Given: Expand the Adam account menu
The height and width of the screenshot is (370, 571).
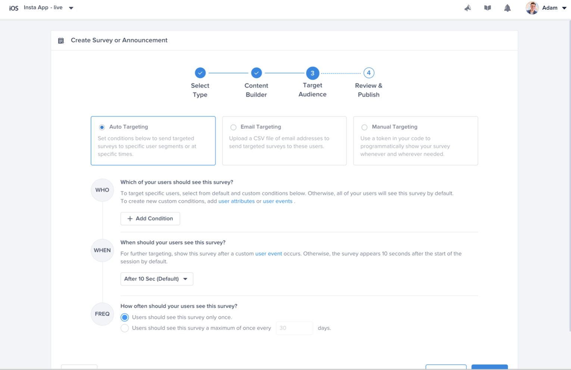Looking at the screenshot, I should 564,8.
